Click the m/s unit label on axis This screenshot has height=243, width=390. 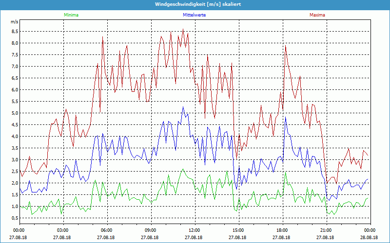point(14,22)
